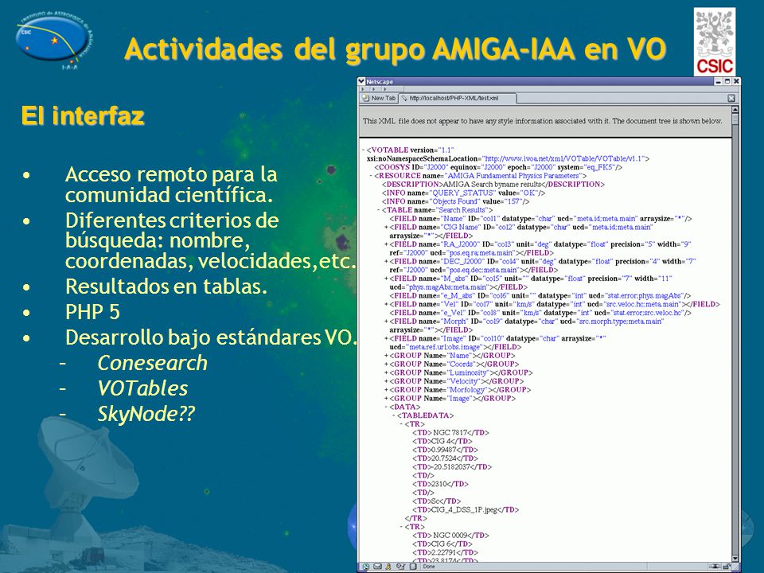The height and width of the screenshot is (573, 764).
Task: Expand the second collapsed toolbar arrow
Action: tap(374, 89)
